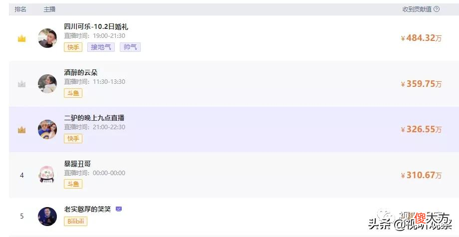
Task: Open streamer 暴躁丑哥
Action: point(77,163)
